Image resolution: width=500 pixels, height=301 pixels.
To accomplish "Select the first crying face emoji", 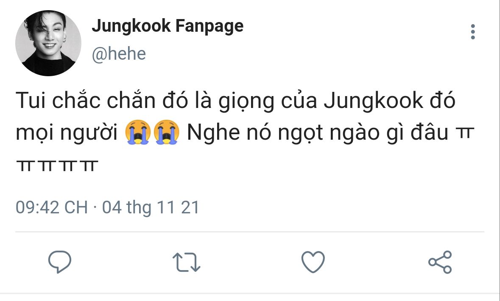I will tap(138, 132).
